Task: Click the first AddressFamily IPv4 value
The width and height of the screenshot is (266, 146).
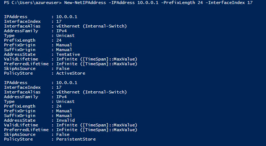Action: pyautogui.click(x=61, y=31)
